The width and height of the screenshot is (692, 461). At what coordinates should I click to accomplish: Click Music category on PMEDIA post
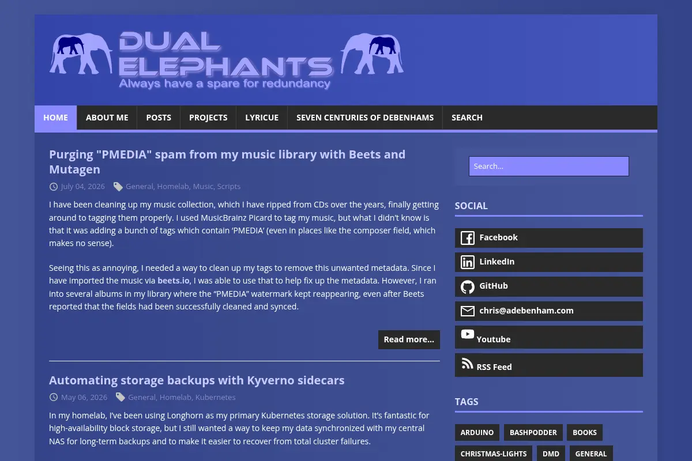coord(203,187)
